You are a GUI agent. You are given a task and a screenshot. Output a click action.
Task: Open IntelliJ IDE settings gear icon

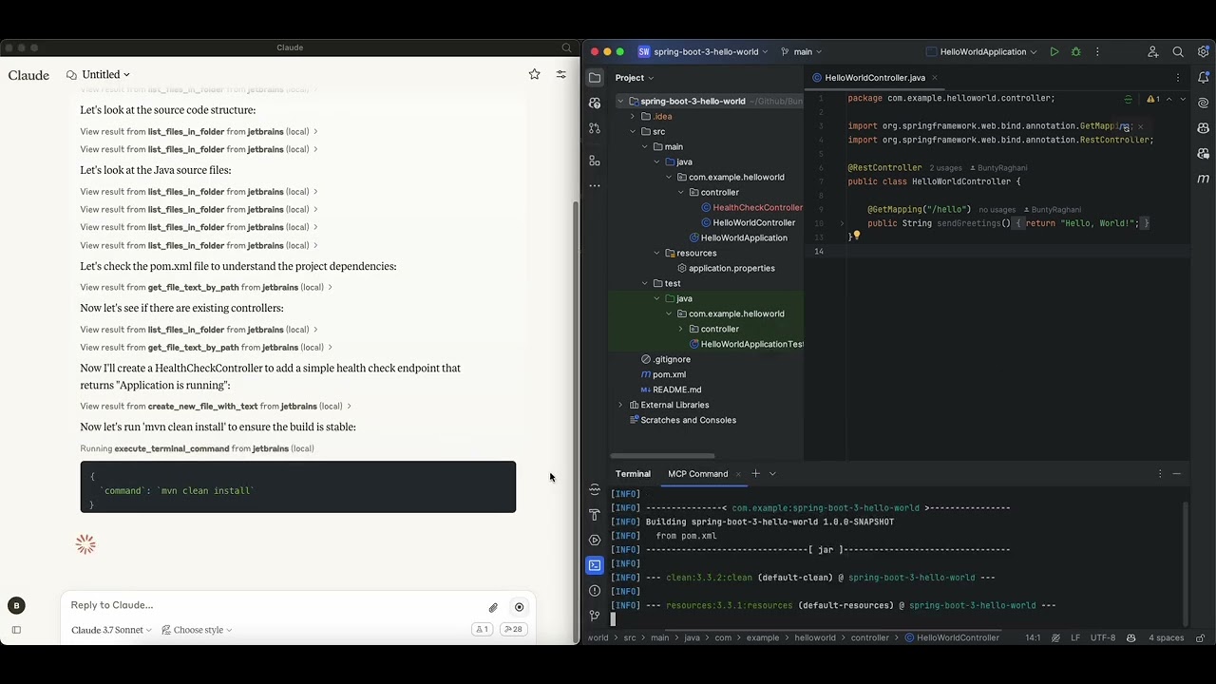click(x=1203, y=52)
